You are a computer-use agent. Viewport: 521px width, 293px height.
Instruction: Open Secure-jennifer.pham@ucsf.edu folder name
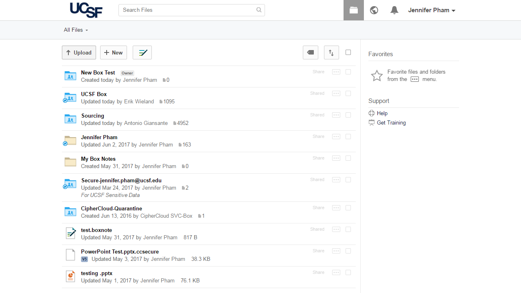pos(121,181)
